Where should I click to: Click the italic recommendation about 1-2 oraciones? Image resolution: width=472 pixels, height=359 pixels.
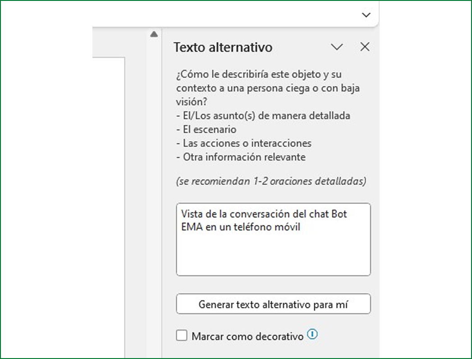click(270, 181)
